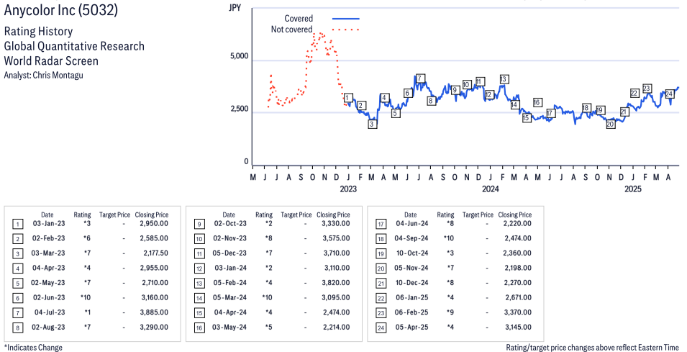Image resolution: width=687 pixels, height=352 pixels.
Task: Select the date cell '10-Oct-24'
Action: point(412,253)
